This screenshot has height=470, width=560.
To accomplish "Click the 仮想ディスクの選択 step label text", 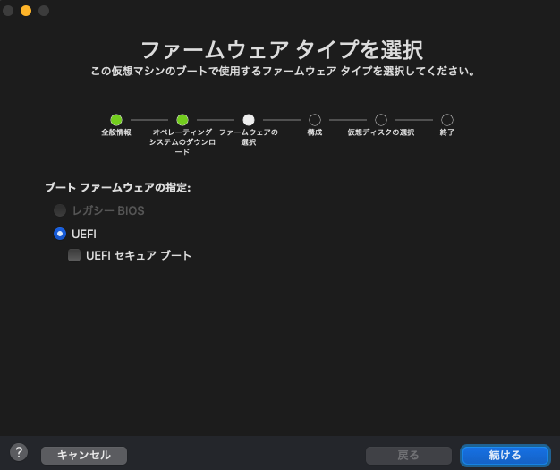I will (381, 132).
